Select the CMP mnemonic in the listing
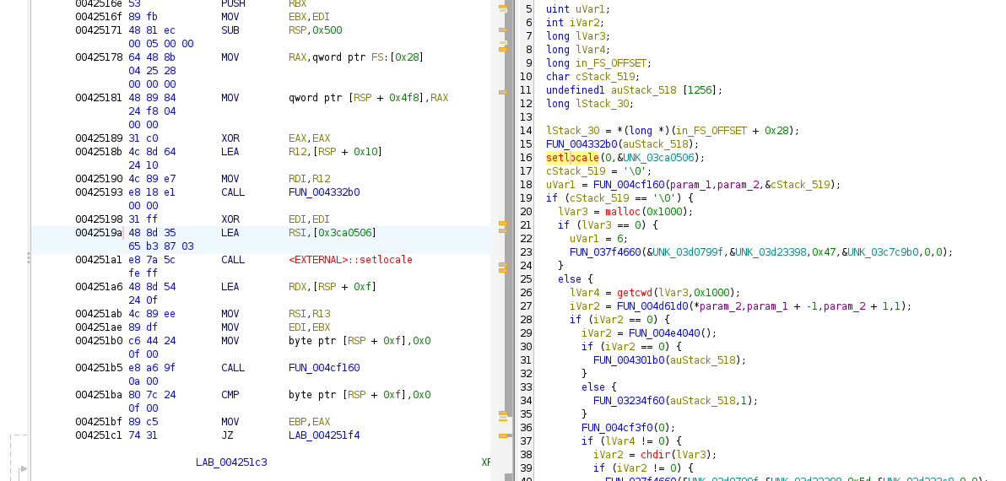 tap(230, 394)
